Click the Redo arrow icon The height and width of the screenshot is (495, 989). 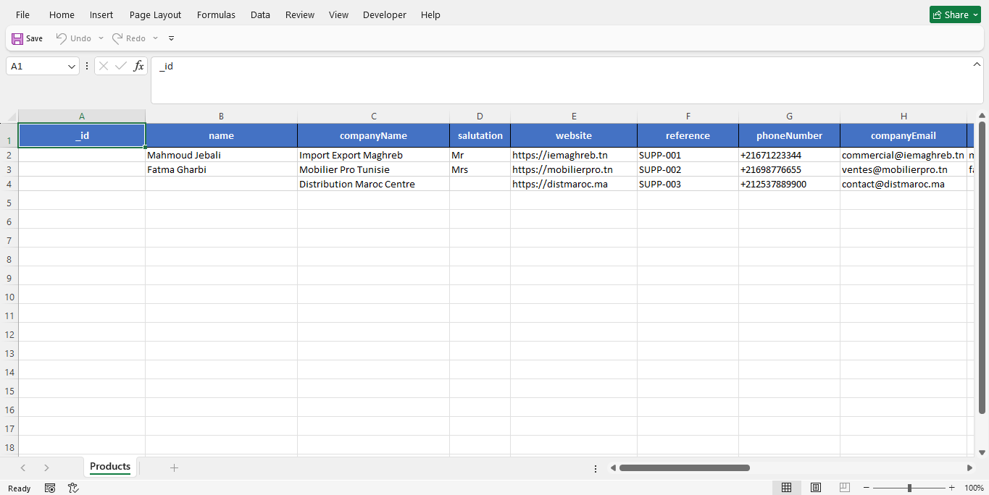(x=117, y=38)
